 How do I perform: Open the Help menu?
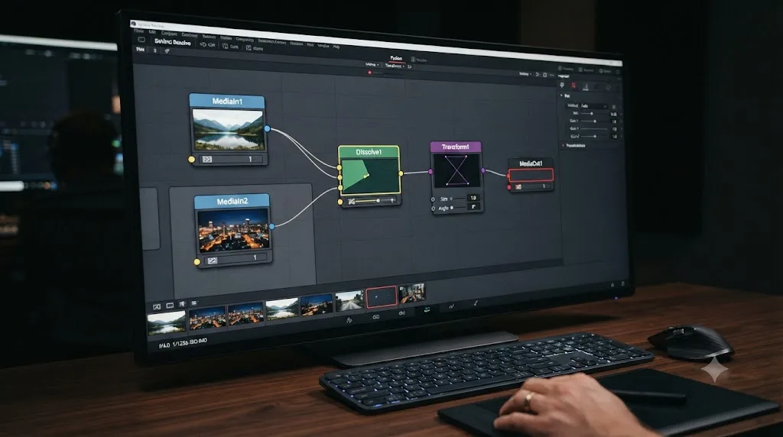tap(336, 47)
